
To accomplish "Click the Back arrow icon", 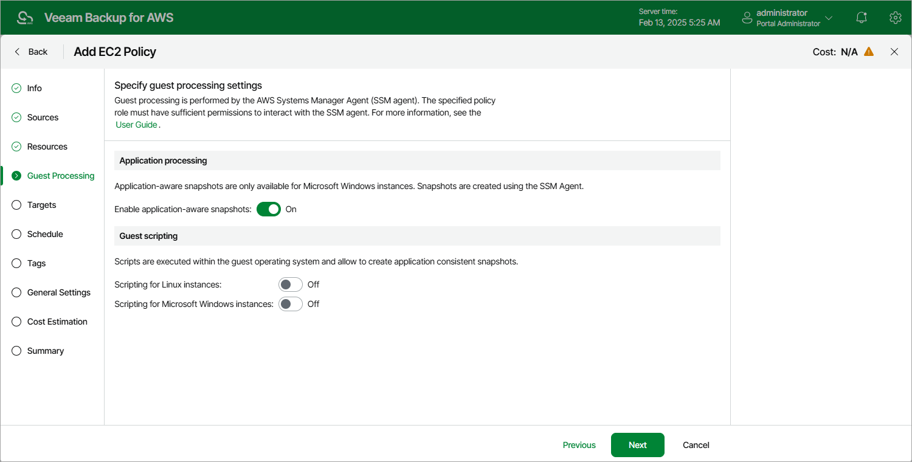I will pyautogui.click(x=17, y=52).
